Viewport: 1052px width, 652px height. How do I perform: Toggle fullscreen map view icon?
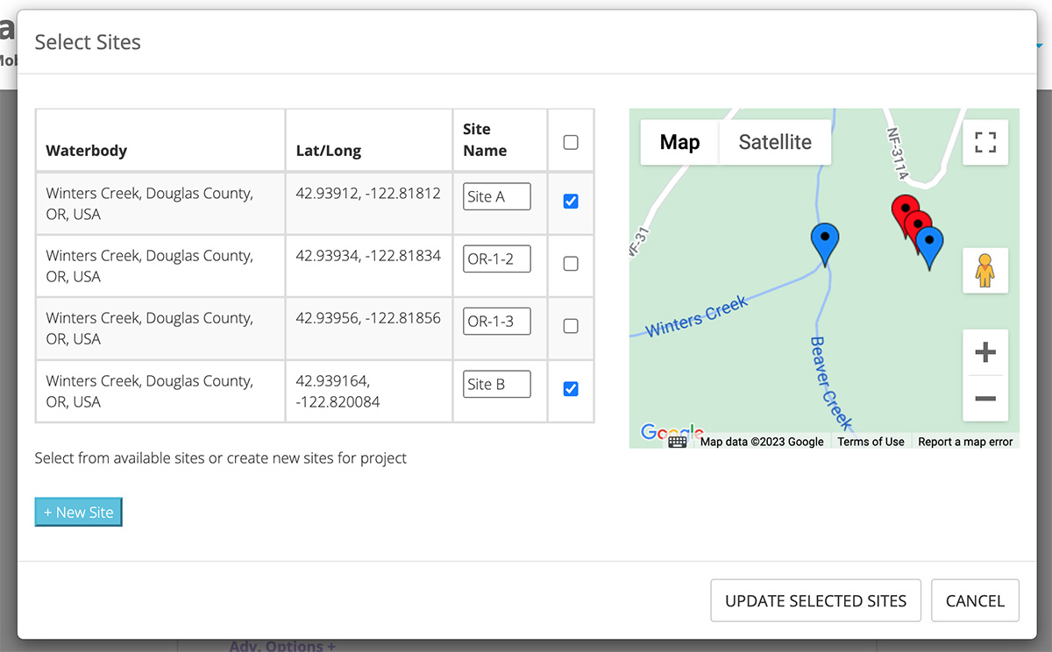(985, 143)
